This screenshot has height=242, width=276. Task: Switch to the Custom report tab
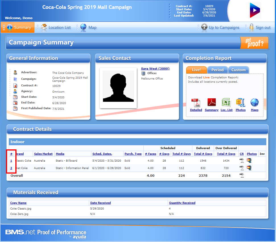[x=238, y=70]
